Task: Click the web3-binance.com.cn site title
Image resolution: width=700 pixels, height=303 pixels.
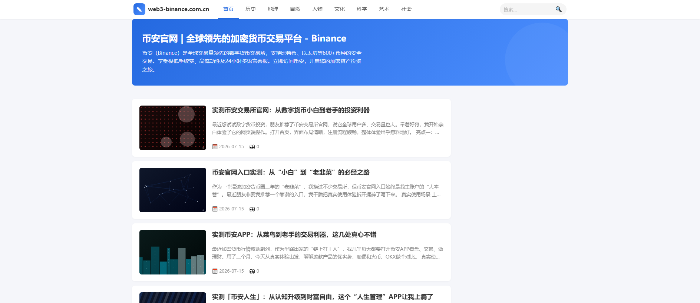Action: pyautogui.click(x=178, y=9)
